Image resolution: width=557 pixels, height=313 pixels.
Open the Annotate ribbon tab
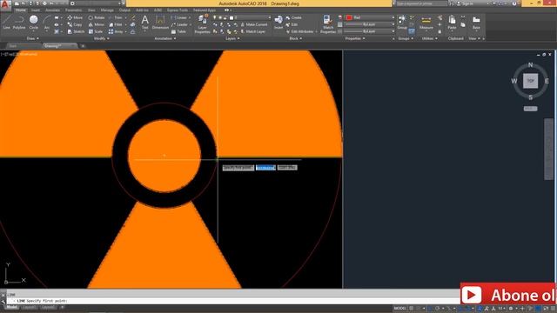pos(52,10)
